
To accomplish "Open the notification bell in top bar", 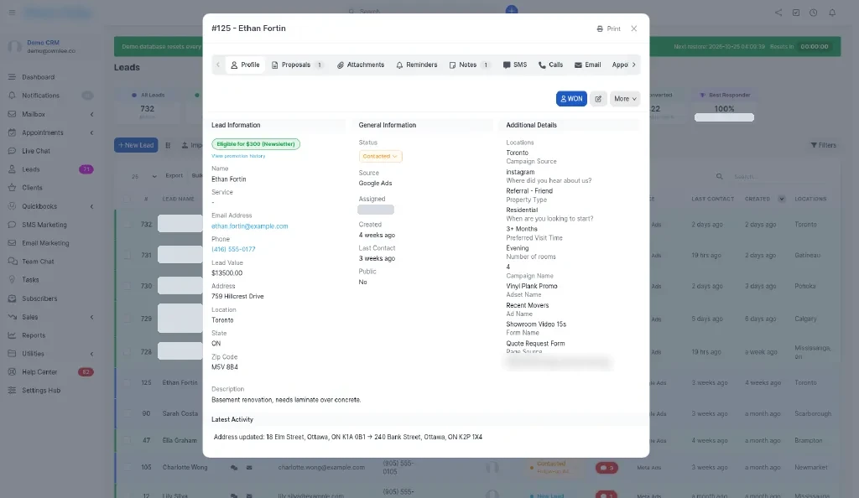I will click(832, 13).
